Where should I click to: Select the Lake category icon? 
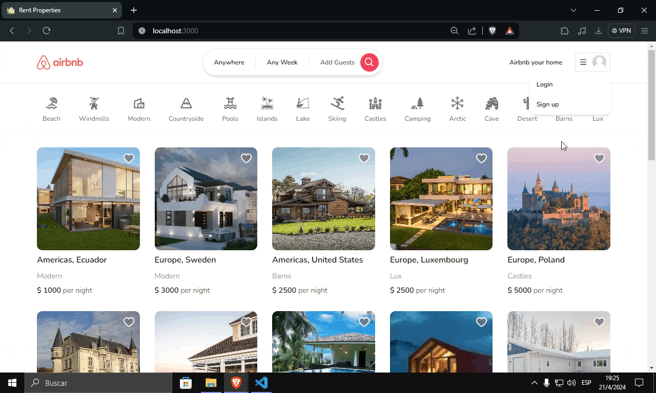click(x=303, y=103)
